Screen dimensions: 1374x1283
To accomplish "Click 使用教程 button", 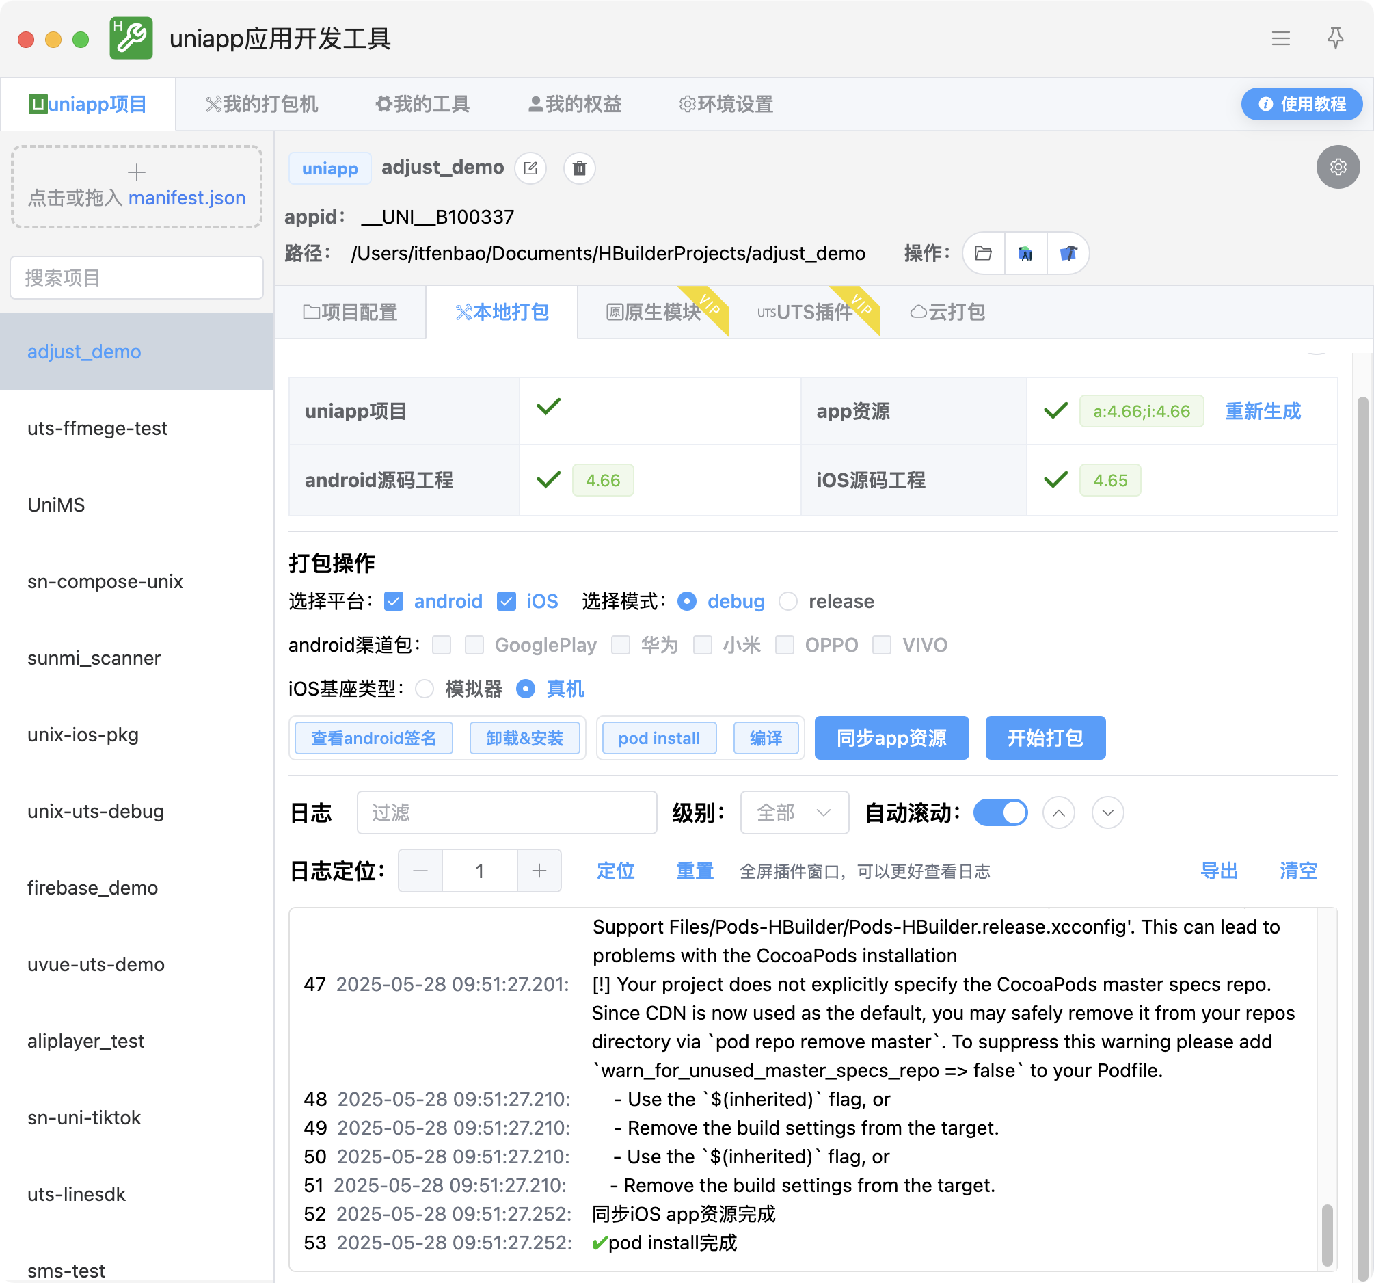I will tap(1301, 104).
